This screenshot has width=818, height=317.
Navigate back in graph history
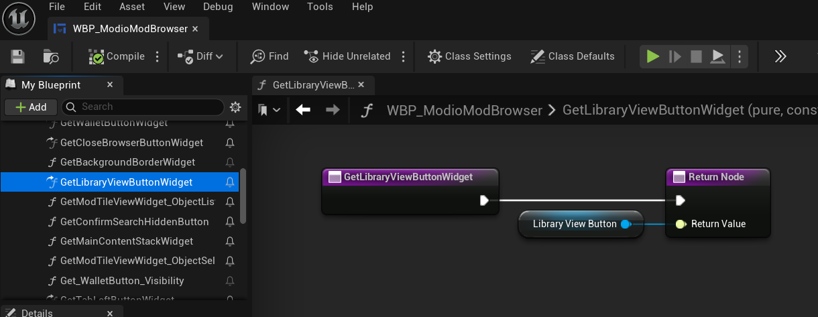point(303,109)
